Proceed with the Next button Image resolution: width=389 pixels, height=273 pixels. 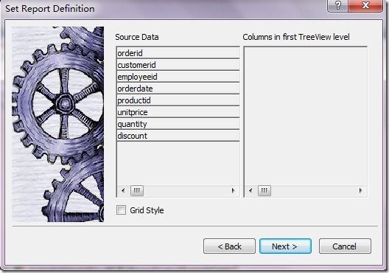tap(285, 246)
